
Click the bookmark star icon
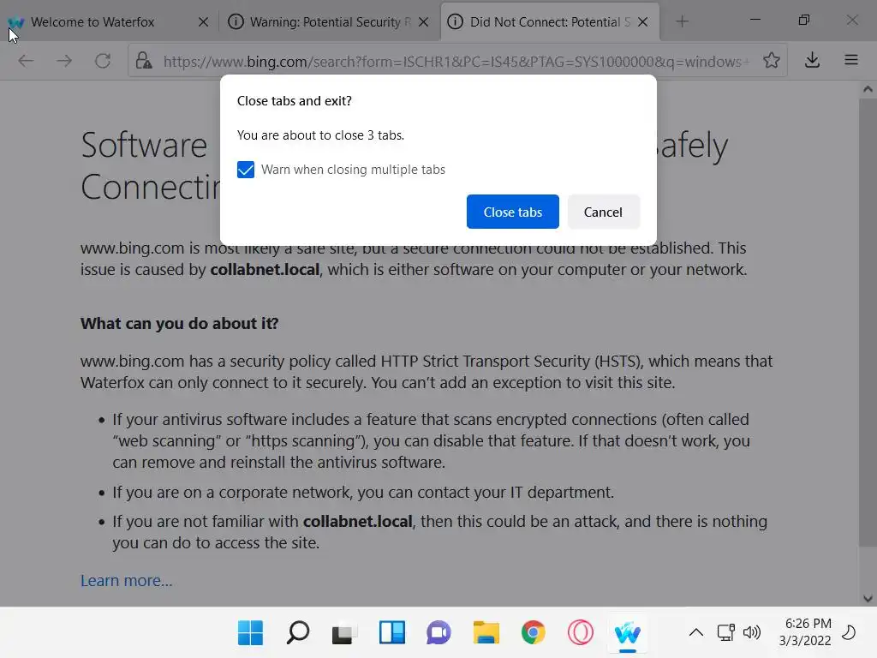click(771, 61)
